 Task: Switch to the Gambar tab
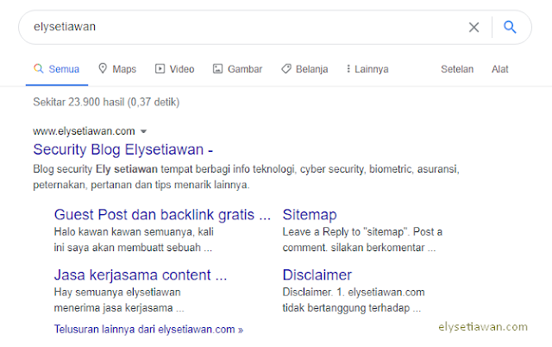pyautogui.click(x=238, y=69)
